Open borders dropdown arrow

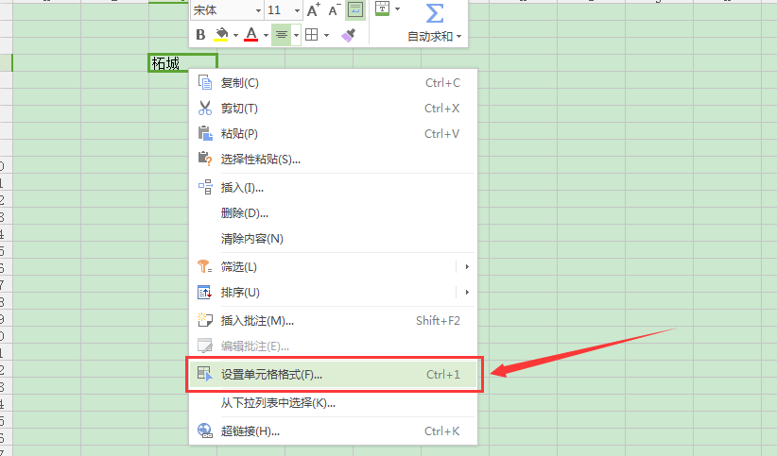tap(326, 35)
